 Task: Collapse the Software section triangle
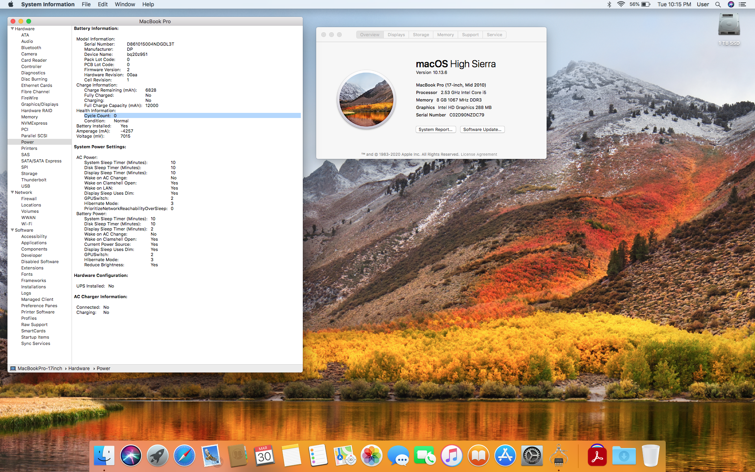pyautogui.click(x=12, y=230)
